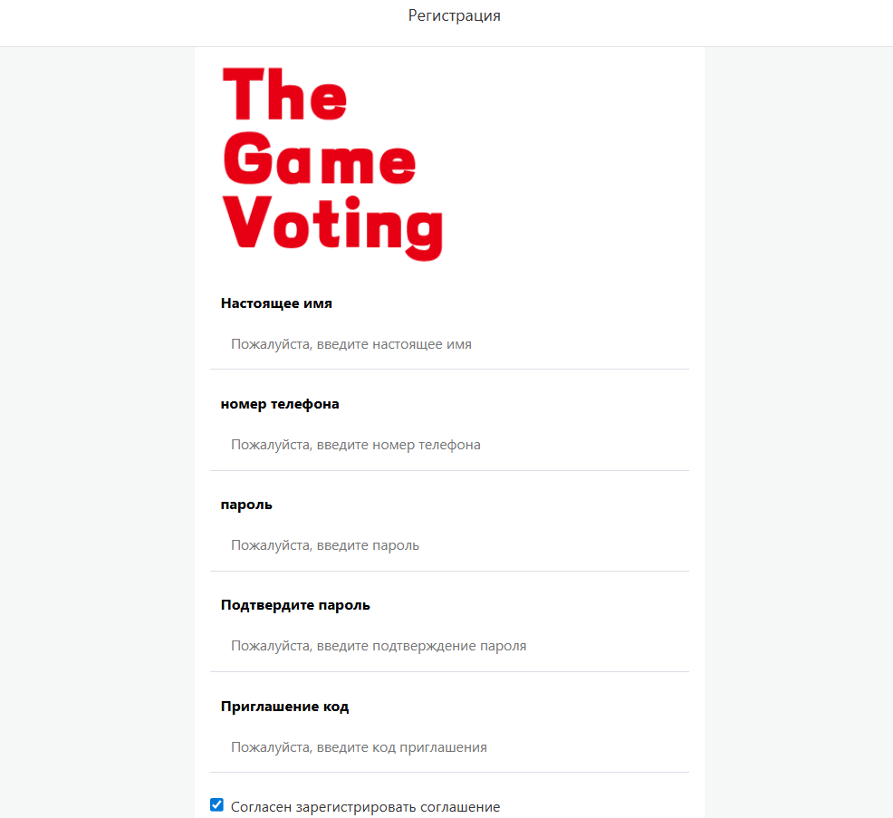
Task: Click the Подтвердите пароль input field
Action: tap(448, 646)
